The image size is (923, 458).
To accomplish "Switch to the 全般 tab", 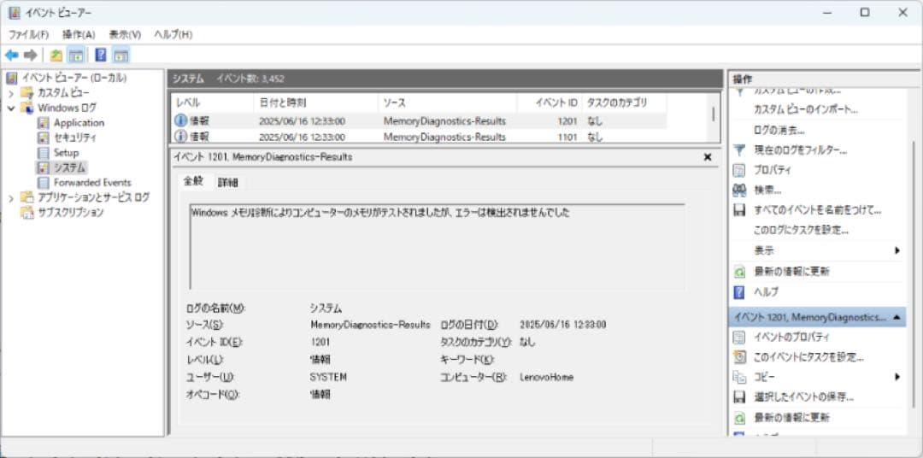I will (x=193, y=181).
